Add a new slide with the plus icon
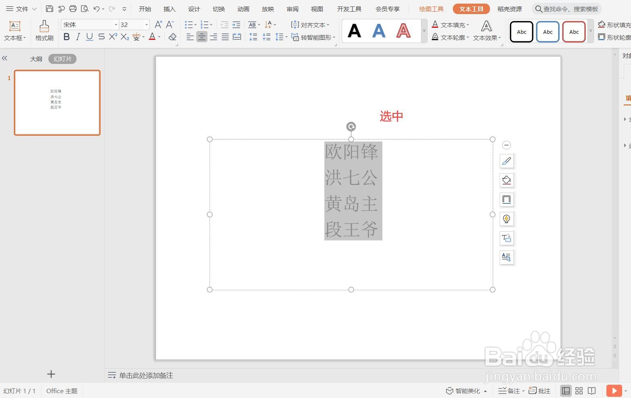Viewport: 631px width, 398px height. [51, 374]
